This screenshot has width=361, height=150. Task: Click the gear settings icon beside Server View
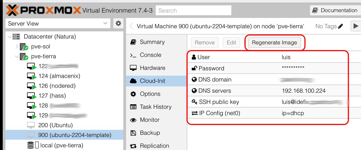118,24
